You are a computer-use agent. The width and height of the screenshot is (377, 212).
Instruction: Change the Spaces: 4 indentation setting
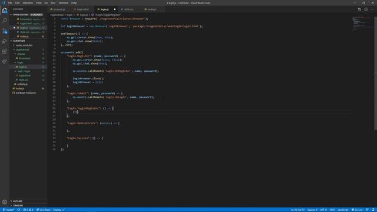[x=312, y=210]
